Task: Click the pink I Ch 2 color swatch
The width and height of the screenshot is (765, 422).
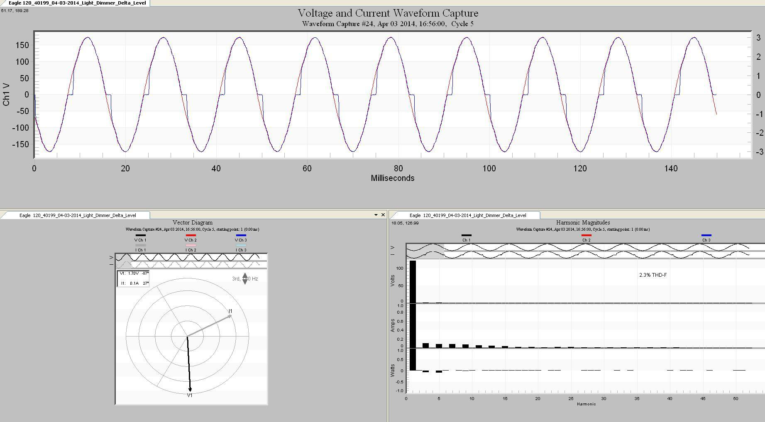Action: pyautogui.click(x=191, y=245)
